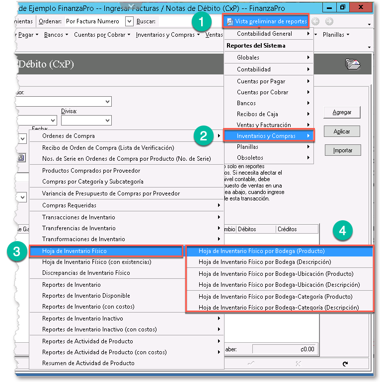
Task: Expand Obsoletos reports submenu
Action: 269,158
